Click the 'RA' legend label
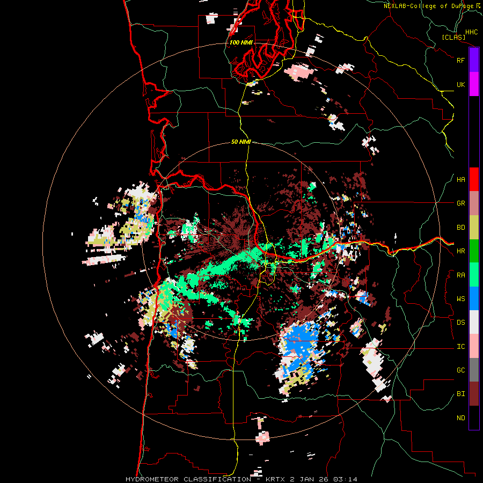The height and width of the screenshot is (483, 483). click(x=460, y=275)
